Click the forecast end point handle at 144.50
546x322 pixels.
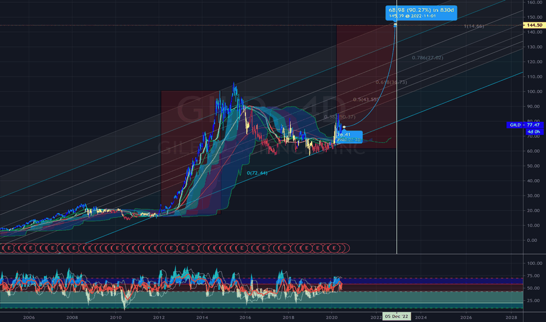pos(395,25)
